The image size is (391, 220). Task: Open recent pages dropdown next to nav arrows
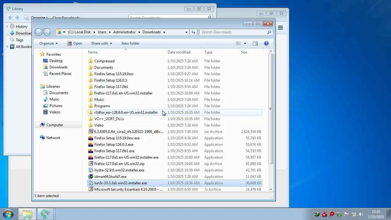[x=53, y=32]
